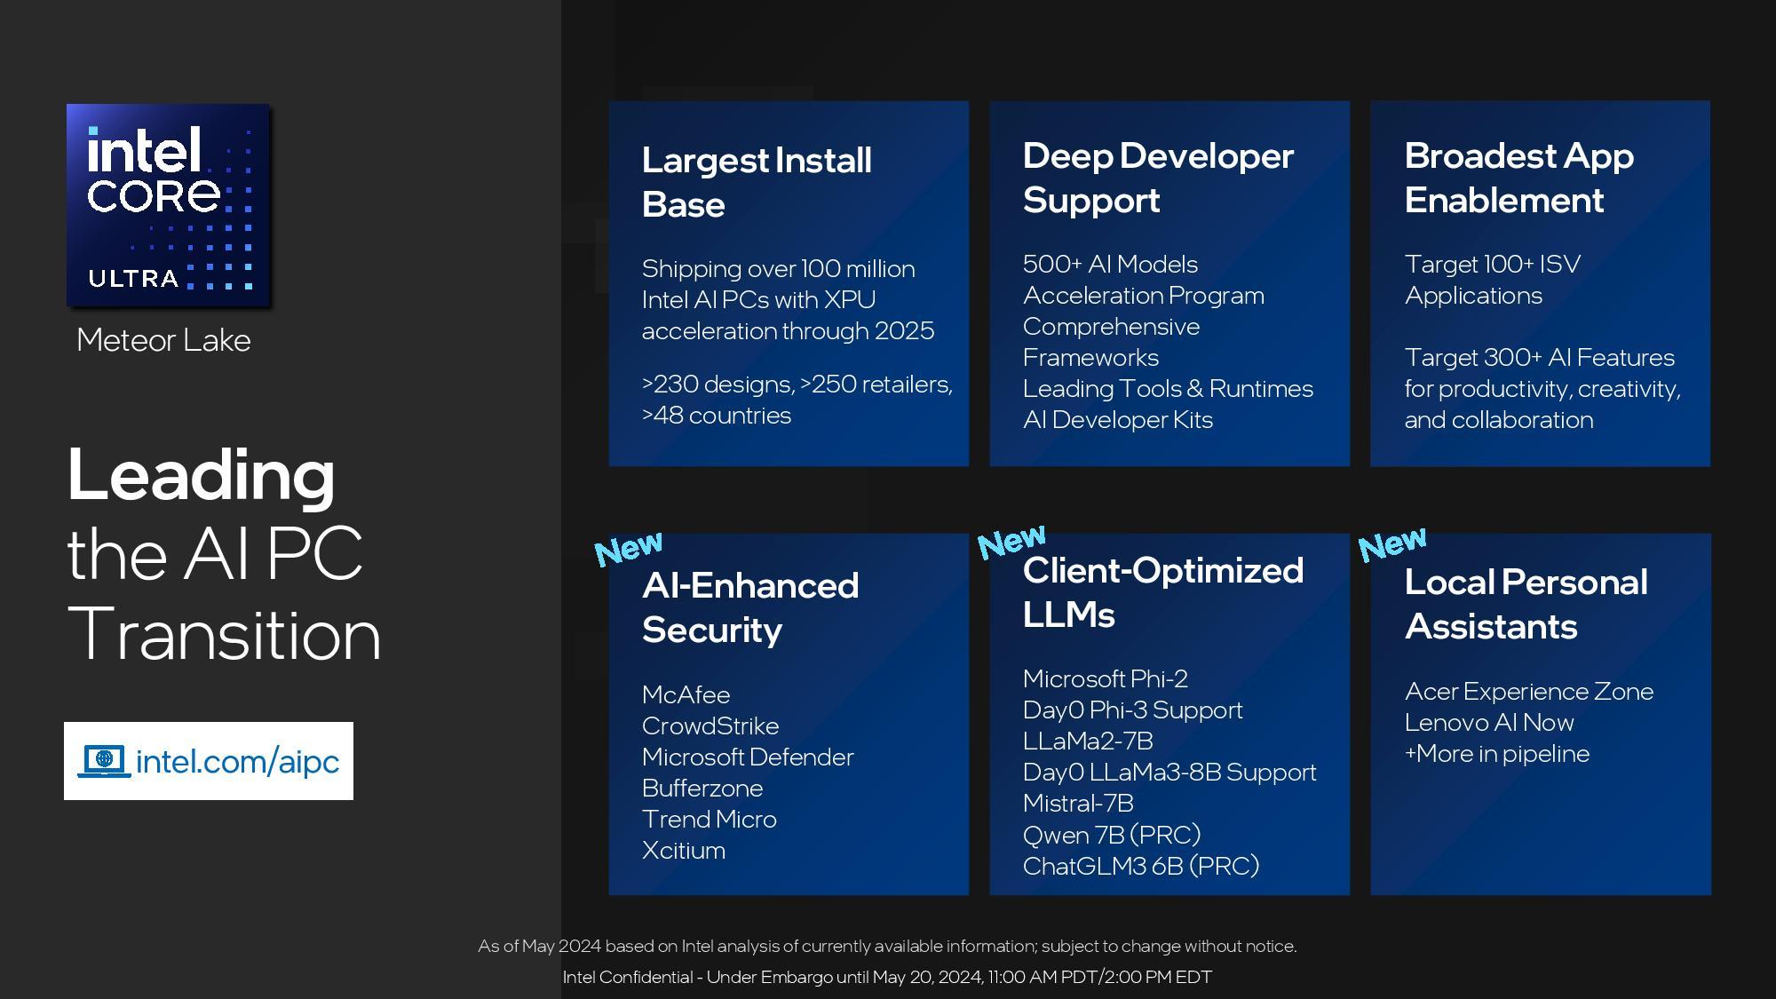This screenshot has width=1776, height=999.
Task: Select the 'Local Personal Assistants' heading
Action: point(1526,604)
